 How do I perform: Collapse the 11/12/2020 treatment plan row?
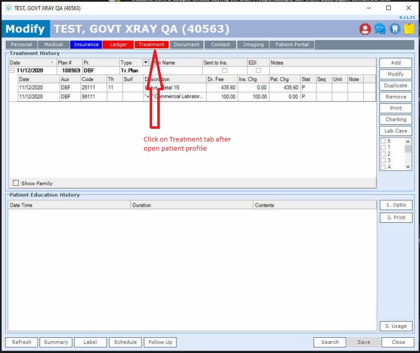[12, 70]
